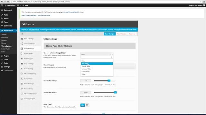Viewport: 206px width, 115px height.
Task: Open the browser menu icon
Action: point(204,2)
